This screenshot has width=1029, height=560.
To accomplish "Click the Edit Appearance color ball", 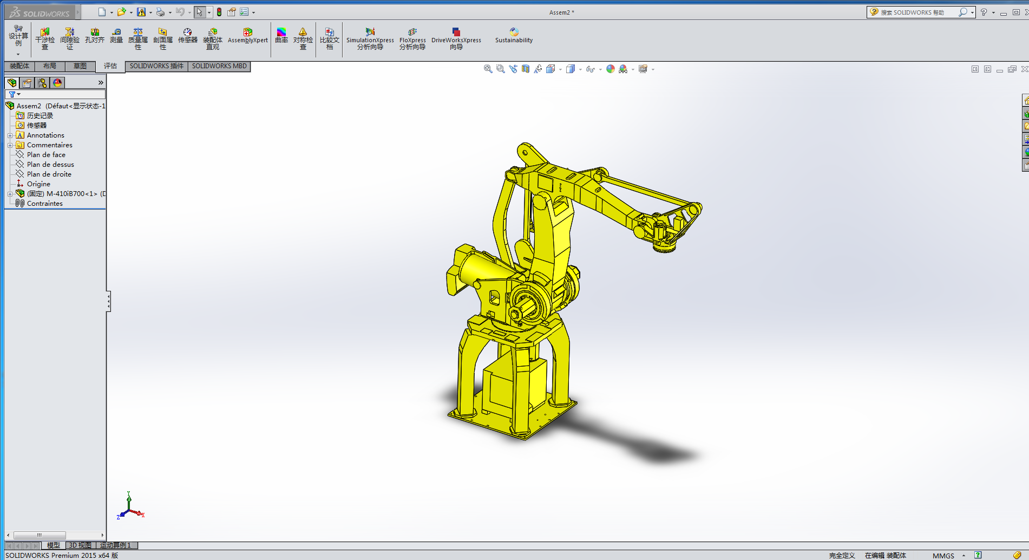I will 611,69.
